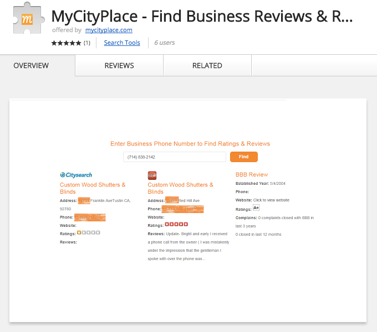Click the (1) review count
The width and height of the screenshot is (377, 332).
click(87, 43)
